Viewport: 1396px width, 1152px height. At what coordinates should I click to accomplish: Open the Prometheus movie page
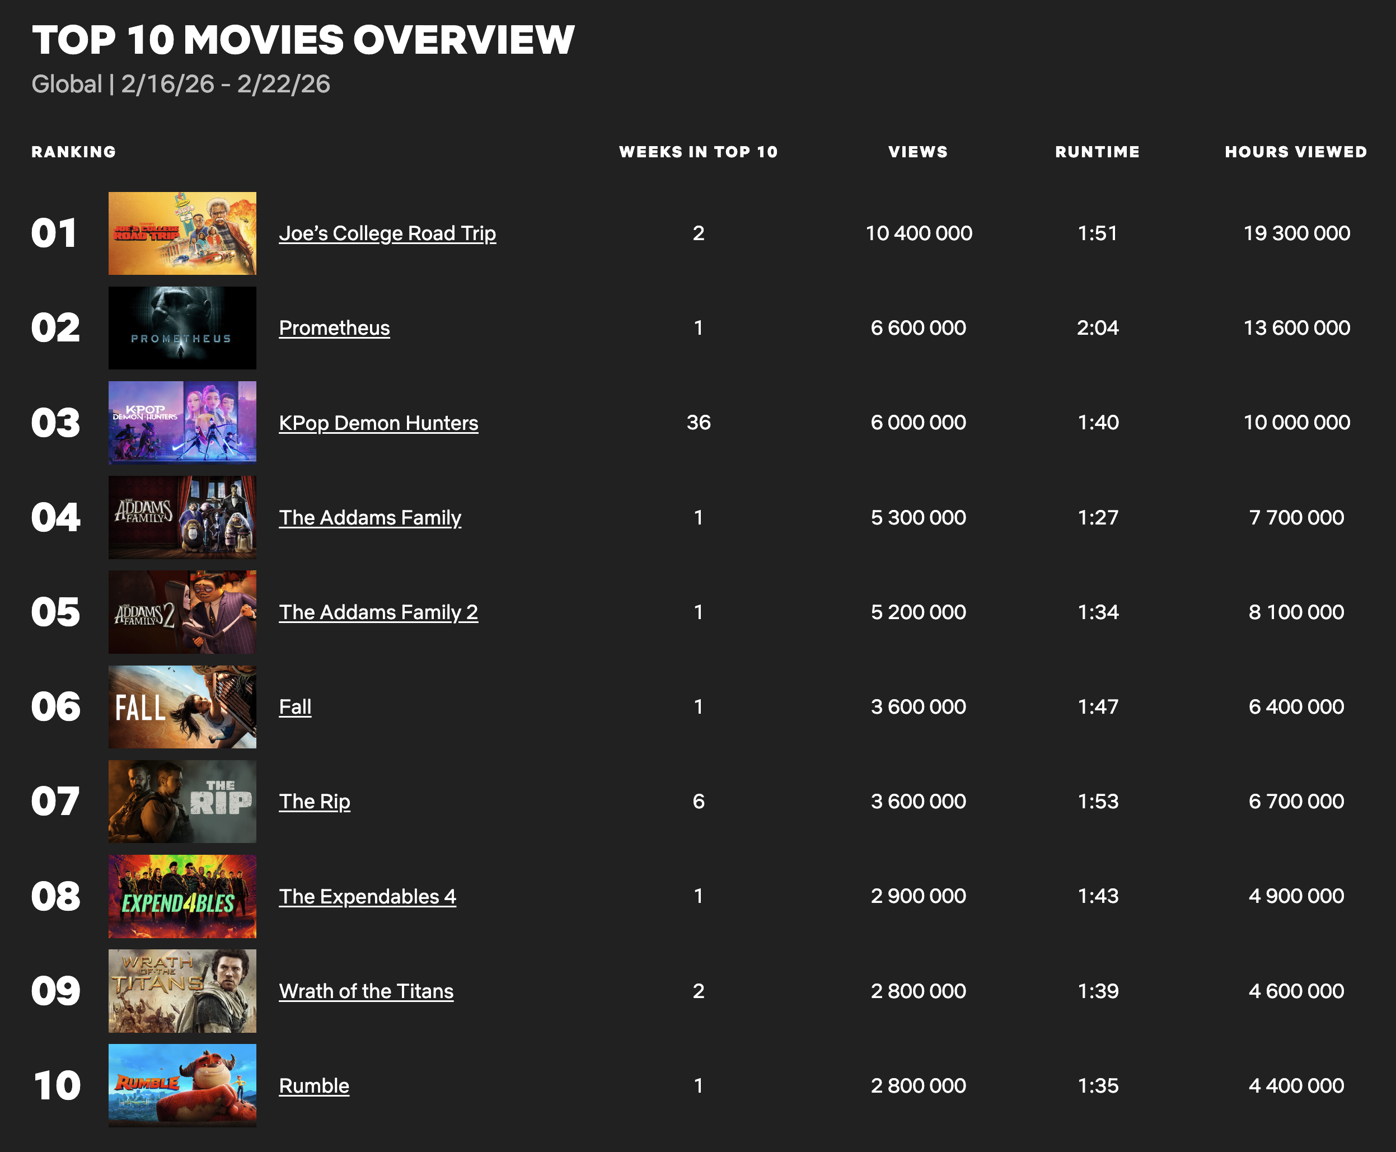(334, 328)
